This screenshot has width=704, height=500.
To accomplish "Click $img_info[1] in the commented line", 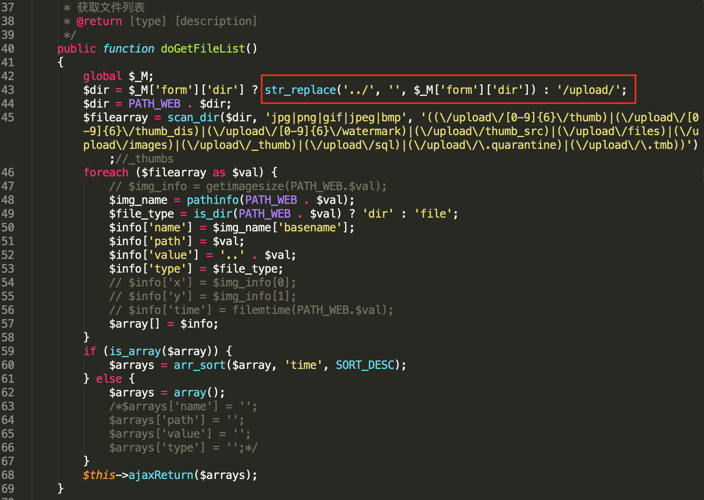I will point(252,296).
